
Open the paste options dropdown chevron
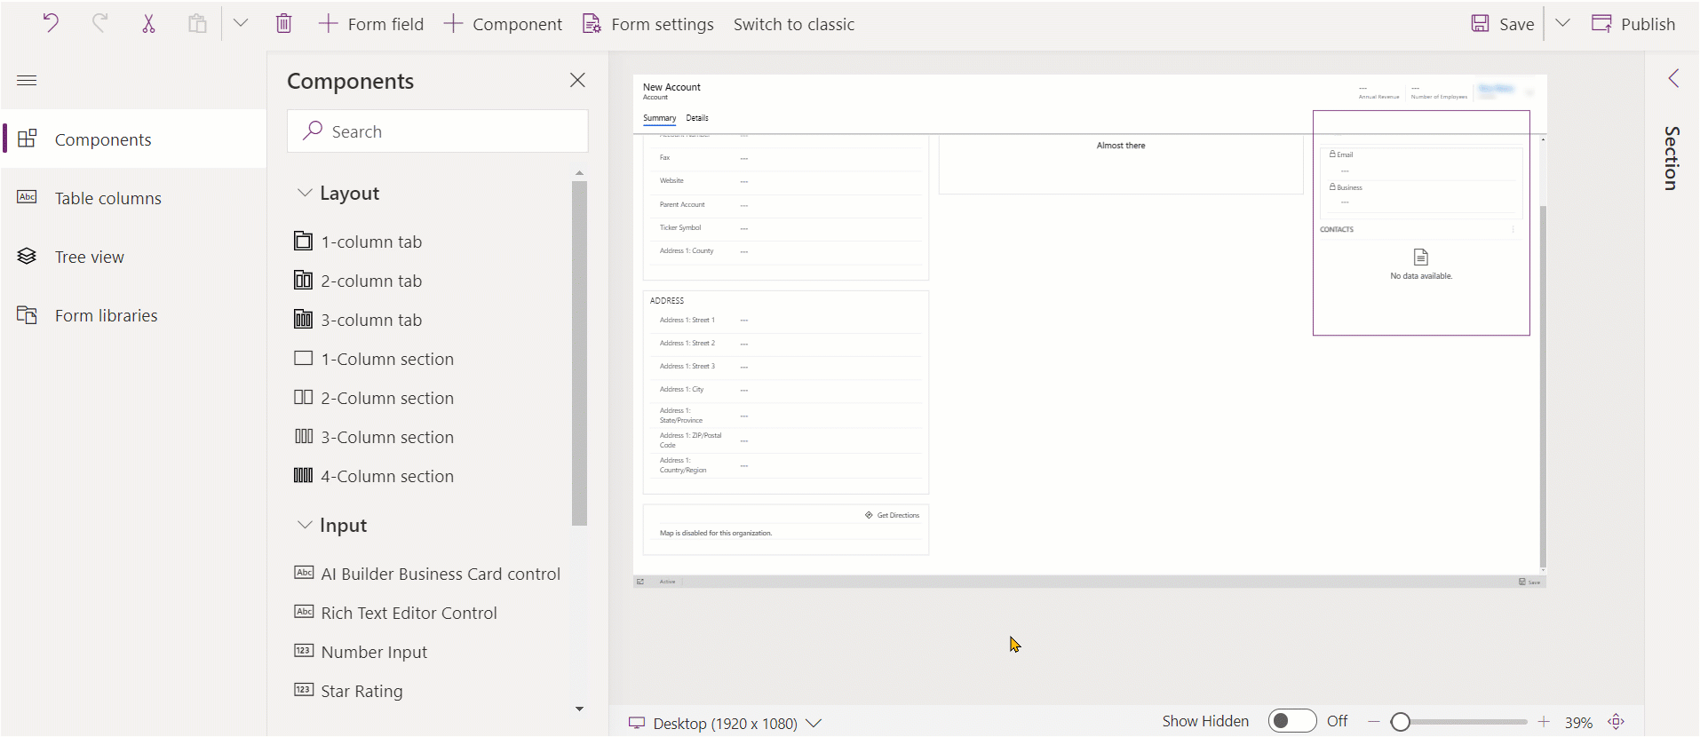click(241, 24)
